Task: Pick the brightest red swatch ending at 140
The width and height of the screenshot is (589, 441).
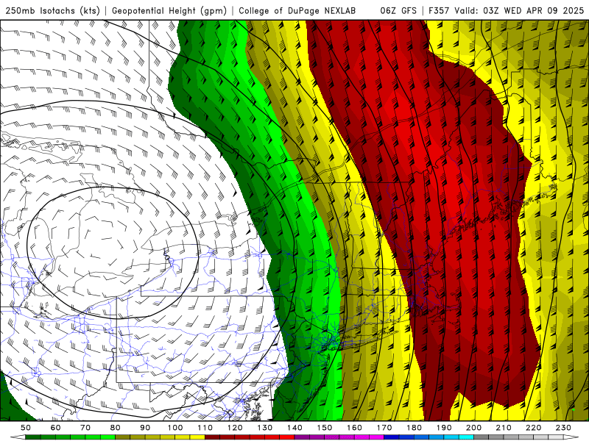Action: pos(287,437)
